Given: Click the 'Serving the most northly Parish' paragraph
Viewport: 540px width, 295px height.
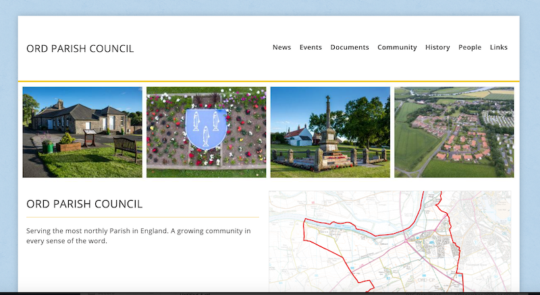Looking at the screenshot, I should 138,236.
